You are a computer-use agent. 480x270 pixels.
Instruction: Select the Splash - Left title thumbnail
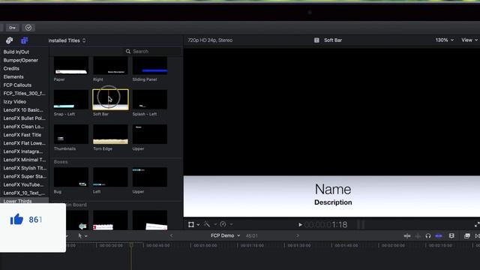150,100
